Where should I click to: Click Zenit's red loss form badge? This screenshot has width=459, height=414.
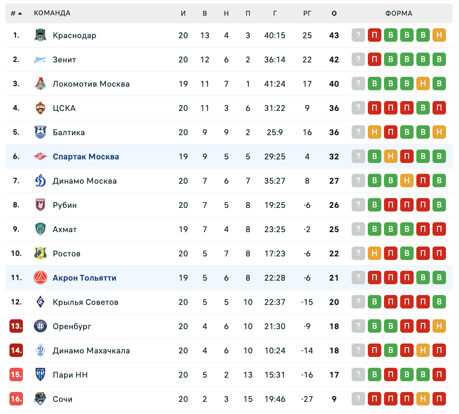point(375,60)
